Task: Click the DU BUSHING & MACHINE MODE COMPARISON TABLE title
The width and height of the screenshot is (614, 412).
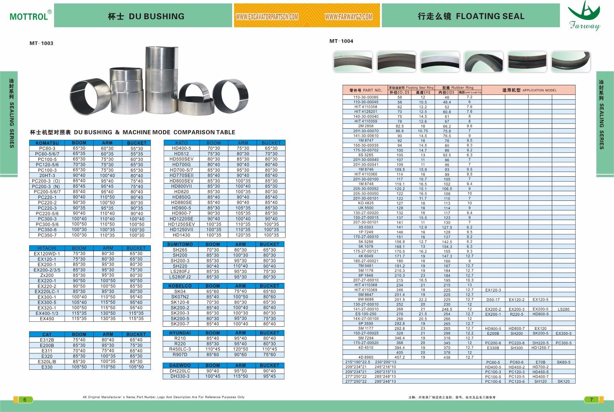Action: click(x=132, y=132)
